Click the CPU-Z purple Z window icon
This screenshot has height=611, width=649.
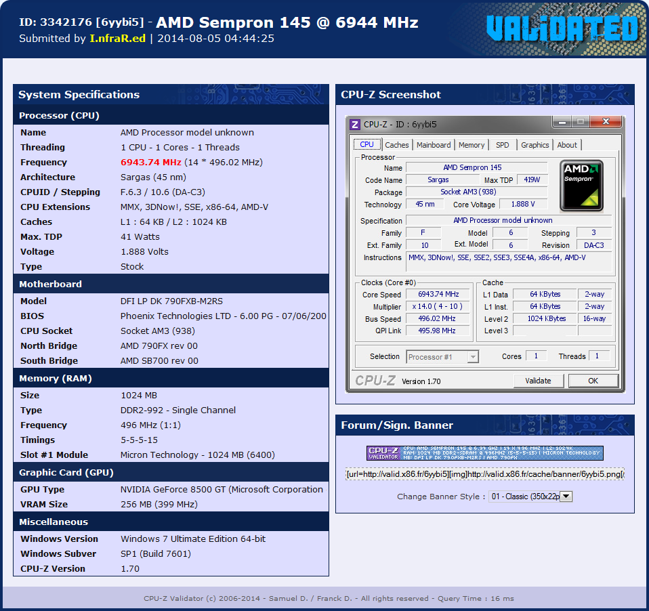tap(355, 124)
